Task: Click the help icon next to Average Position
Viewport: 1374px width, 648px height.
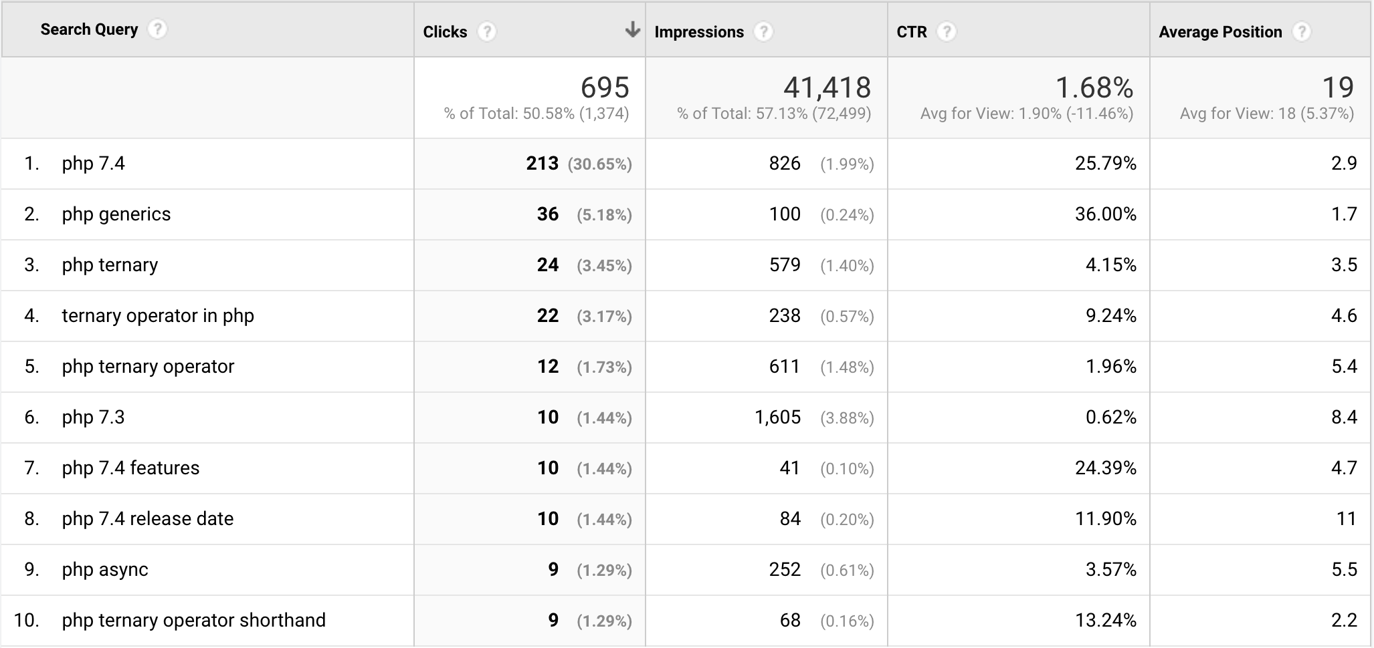Action: pos(1300,31)
